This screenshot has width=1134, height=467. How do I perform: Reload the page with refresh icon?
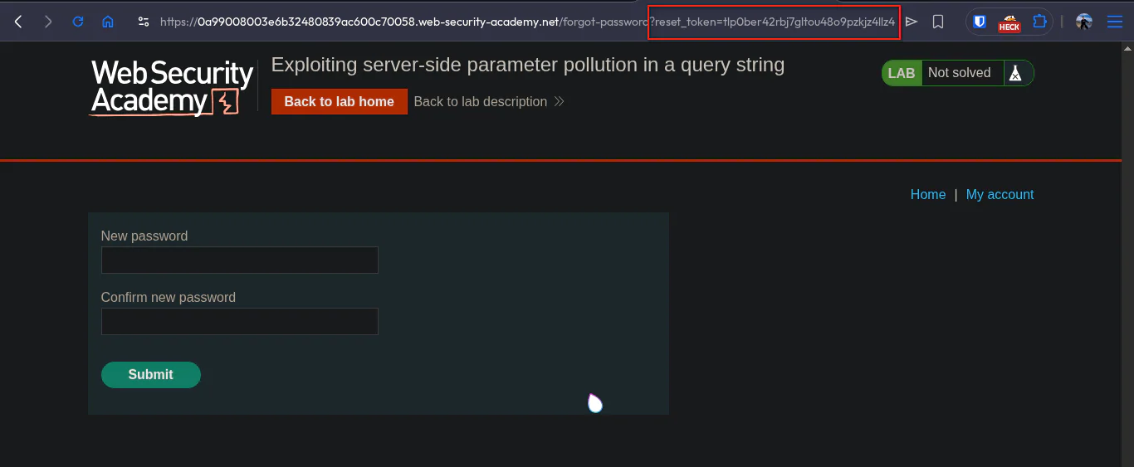pyautogui.click(x=78, y=22)
